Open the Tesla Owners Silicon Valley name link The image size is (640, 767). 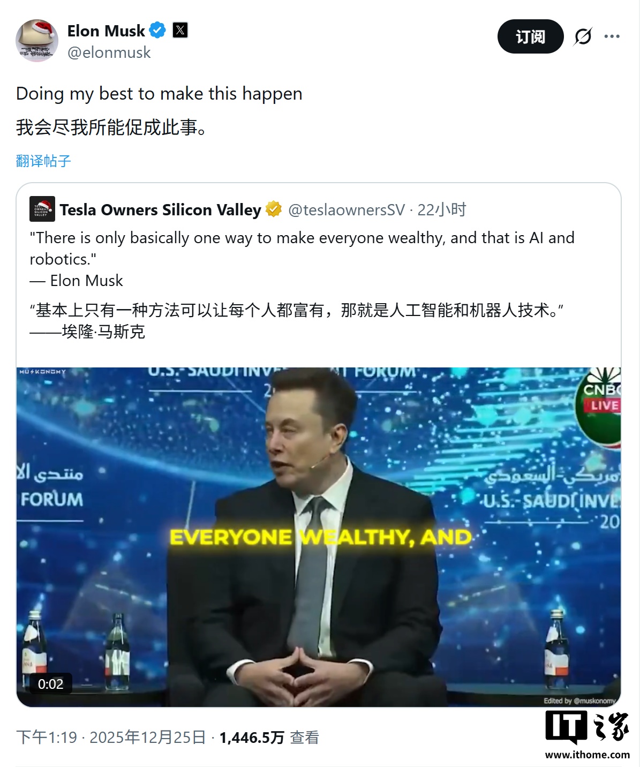(160, 209)
